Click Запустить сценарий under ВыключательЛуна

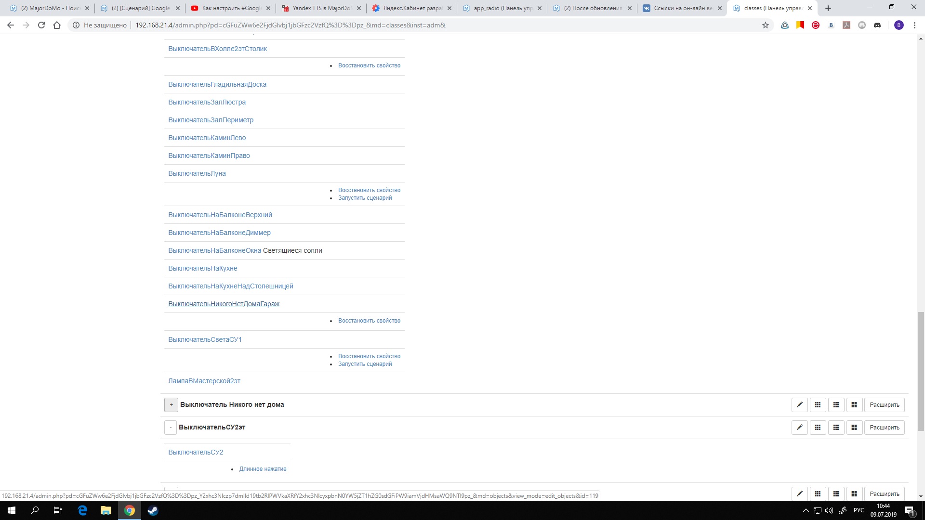(365, 198)
